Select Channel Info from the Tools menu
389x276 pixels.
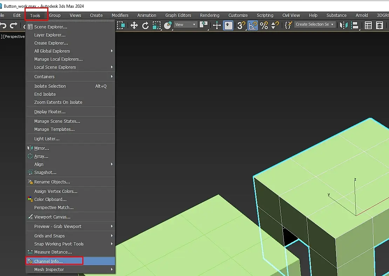(x=48, y=261)
